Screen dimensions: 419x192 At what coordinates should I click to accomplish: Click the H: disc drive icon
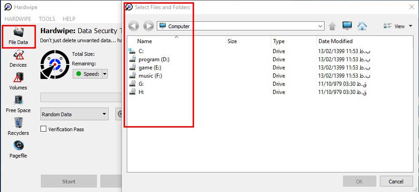point(132,92)
